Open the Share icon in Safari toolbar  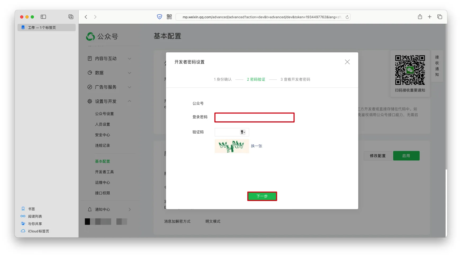pyautogui.click(x=420, y=17)
